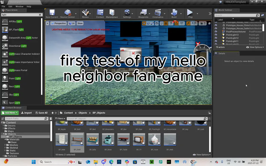Open Content toolbar button
Image resolution: width=266 pixels, height=166 pixels.
coord(100,14)
